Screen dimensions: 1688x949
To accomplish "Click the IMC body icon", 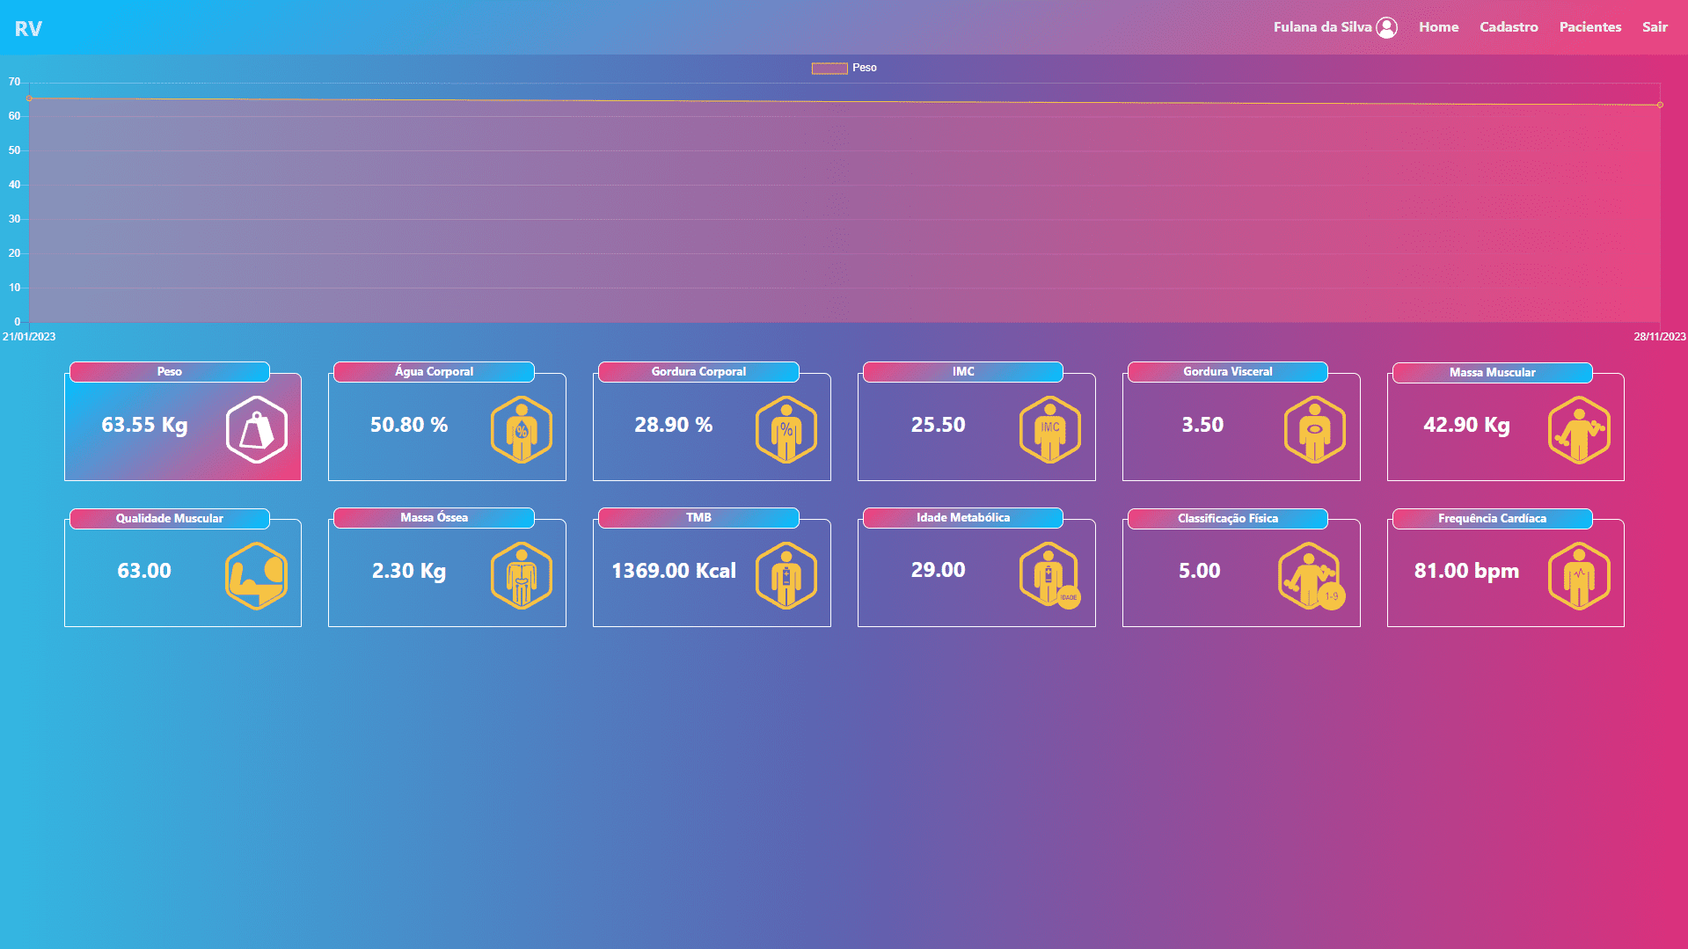I will pos(1050,430).
